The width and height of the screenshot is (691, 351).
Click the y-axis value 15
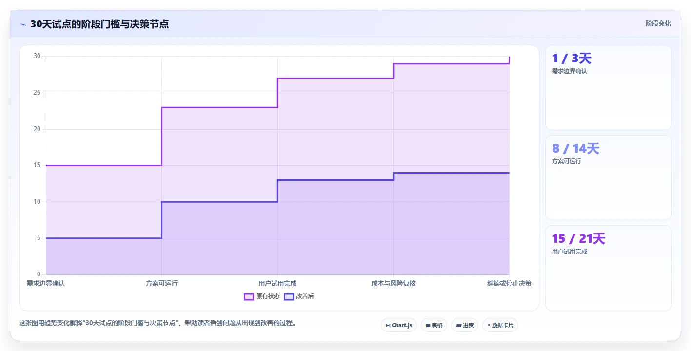pos(37,165)
